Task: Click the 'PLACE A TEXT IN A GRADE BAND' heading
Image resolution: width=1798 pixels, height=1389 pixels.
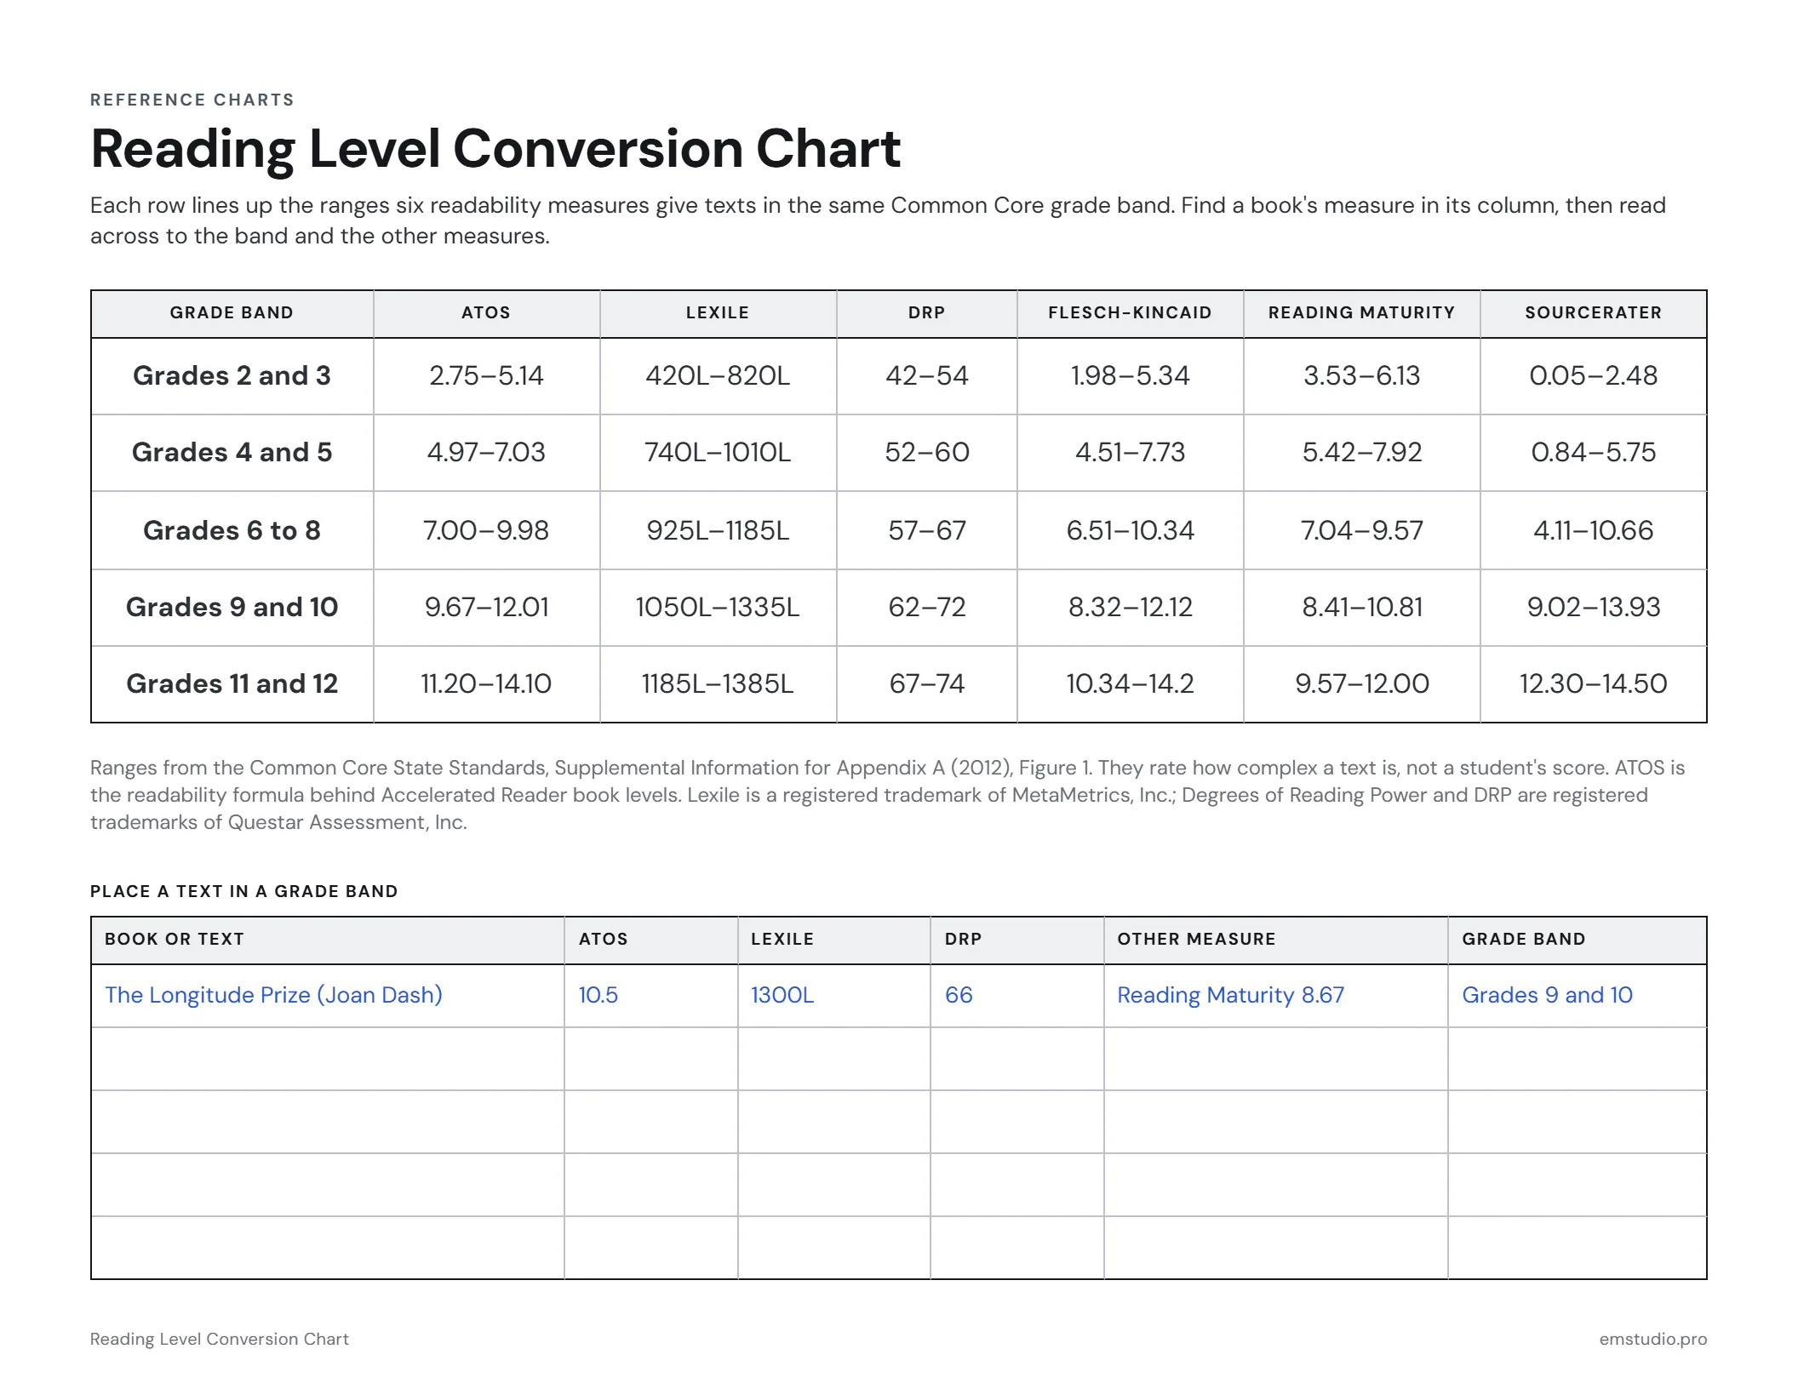Action: click(x=244, y=891)
